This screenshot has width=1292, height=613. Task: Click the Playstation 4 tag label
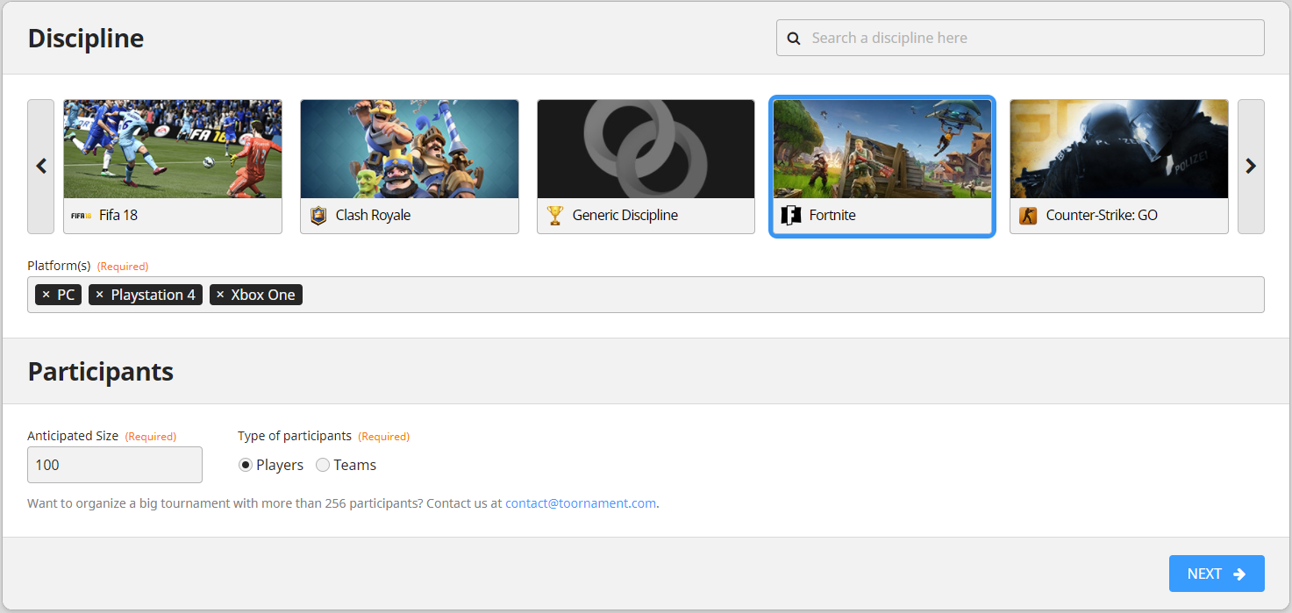click(153, 295)
